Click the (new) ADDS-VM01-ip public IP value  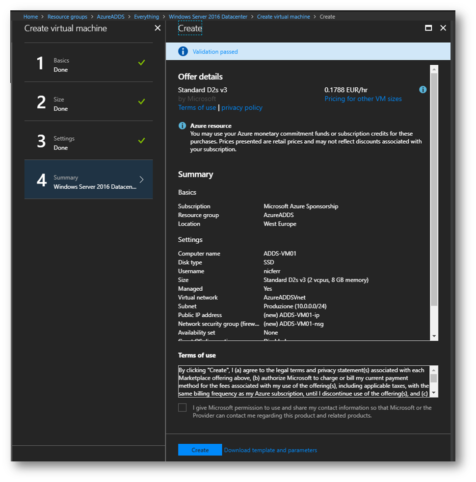click(x=291, y=315)
